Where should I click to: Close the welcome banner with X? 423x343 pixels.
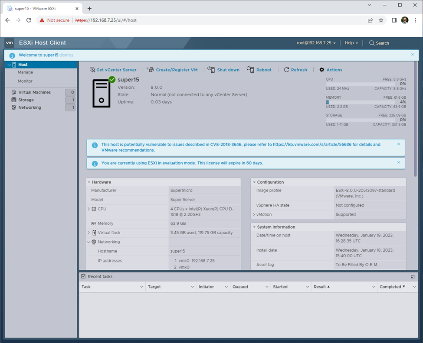[x=413, y=55]
